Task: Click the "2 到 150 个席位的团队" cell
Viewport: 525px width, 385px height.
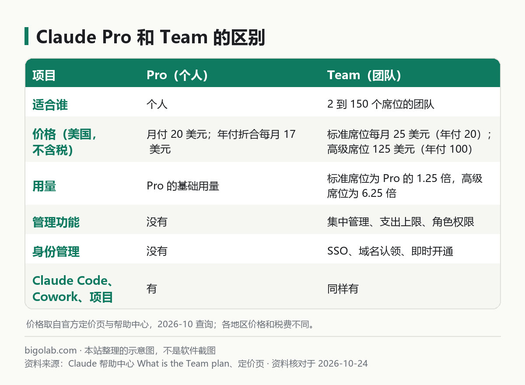Action: point(381,105)
